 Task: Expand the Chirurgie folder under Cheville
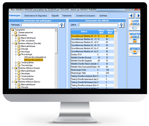(16, 49)
